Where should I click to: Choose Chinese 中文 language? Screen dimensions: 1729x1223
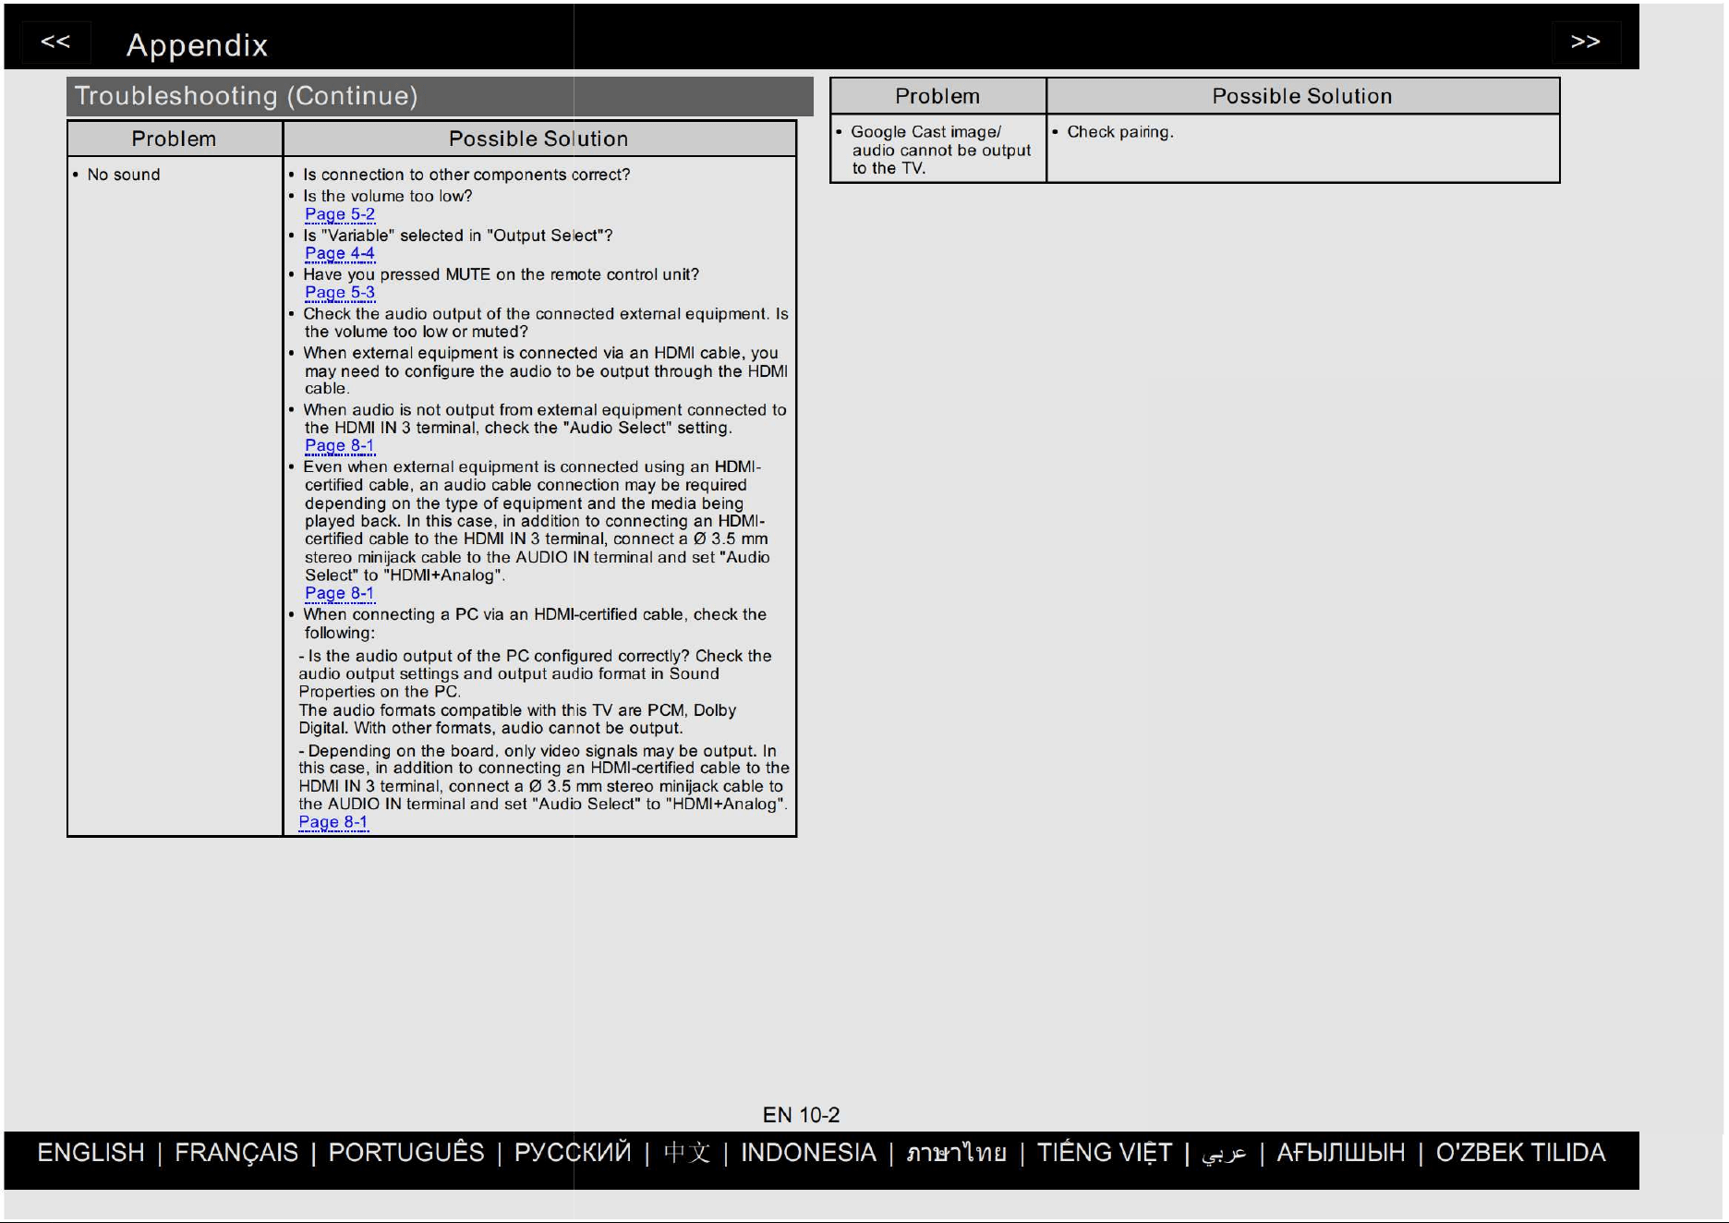(x=687, y=1153)
